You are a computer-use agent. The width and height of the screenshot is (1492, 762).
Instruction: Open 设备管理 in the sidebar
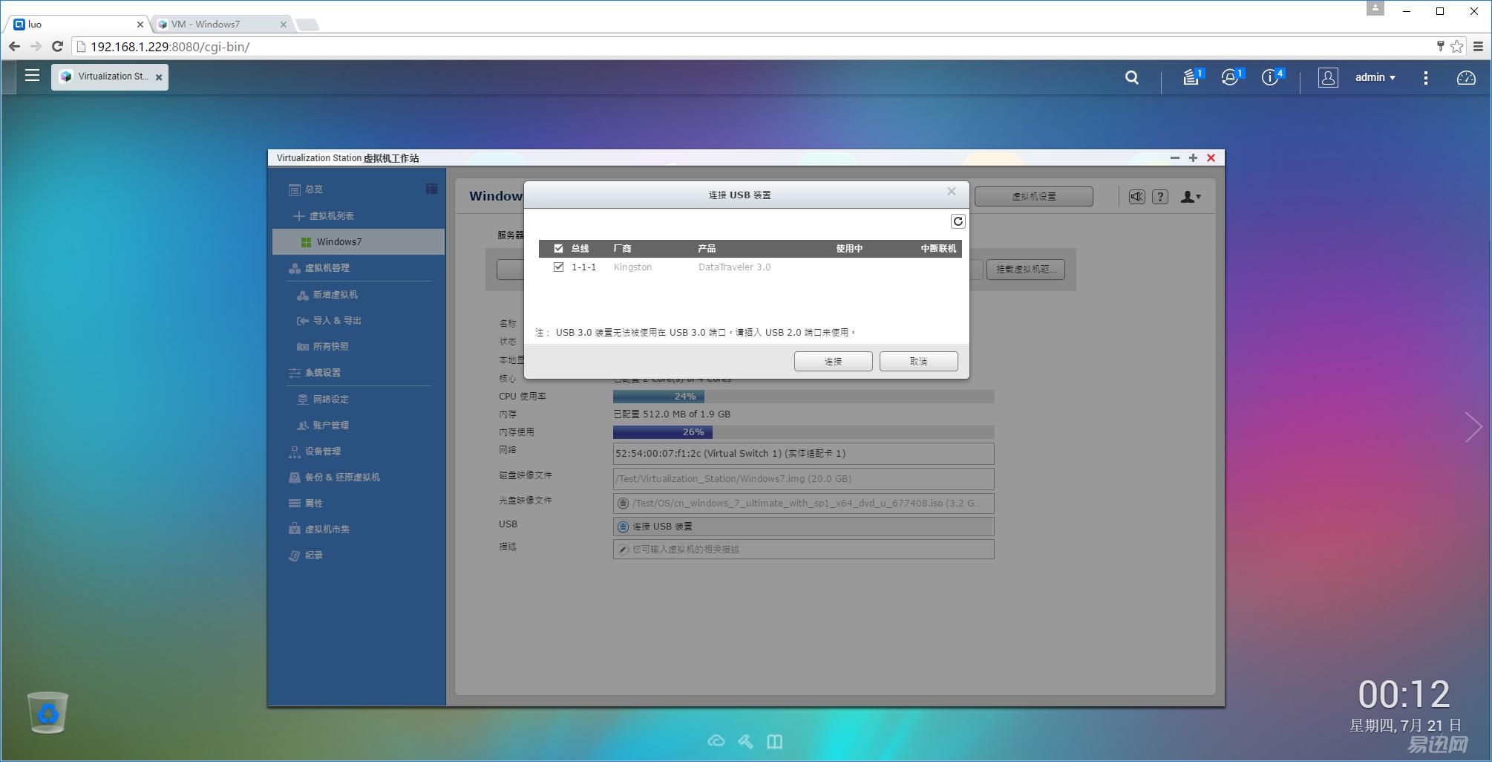coord(315,452)
